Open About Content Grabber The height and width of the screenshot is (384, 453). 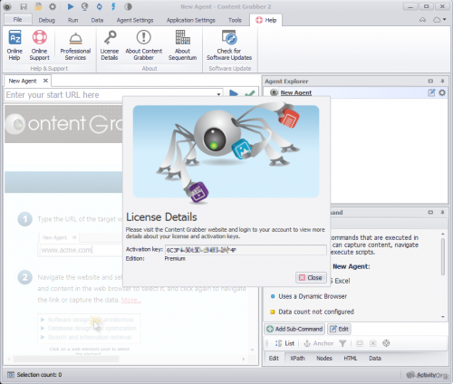pyautogui.click(x=144, y=45)
